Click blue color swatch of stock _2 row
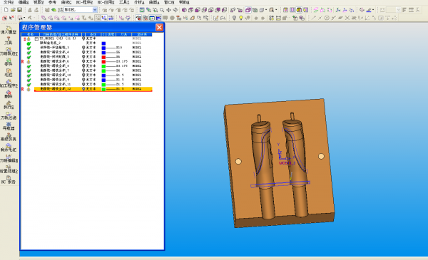This screenshot has width=428, height=260. point(103,43)
